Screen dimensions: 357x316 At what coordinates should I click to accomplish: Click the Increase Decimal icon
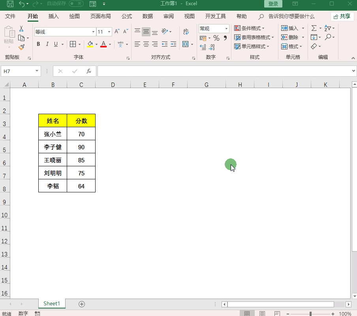[203, 47]
